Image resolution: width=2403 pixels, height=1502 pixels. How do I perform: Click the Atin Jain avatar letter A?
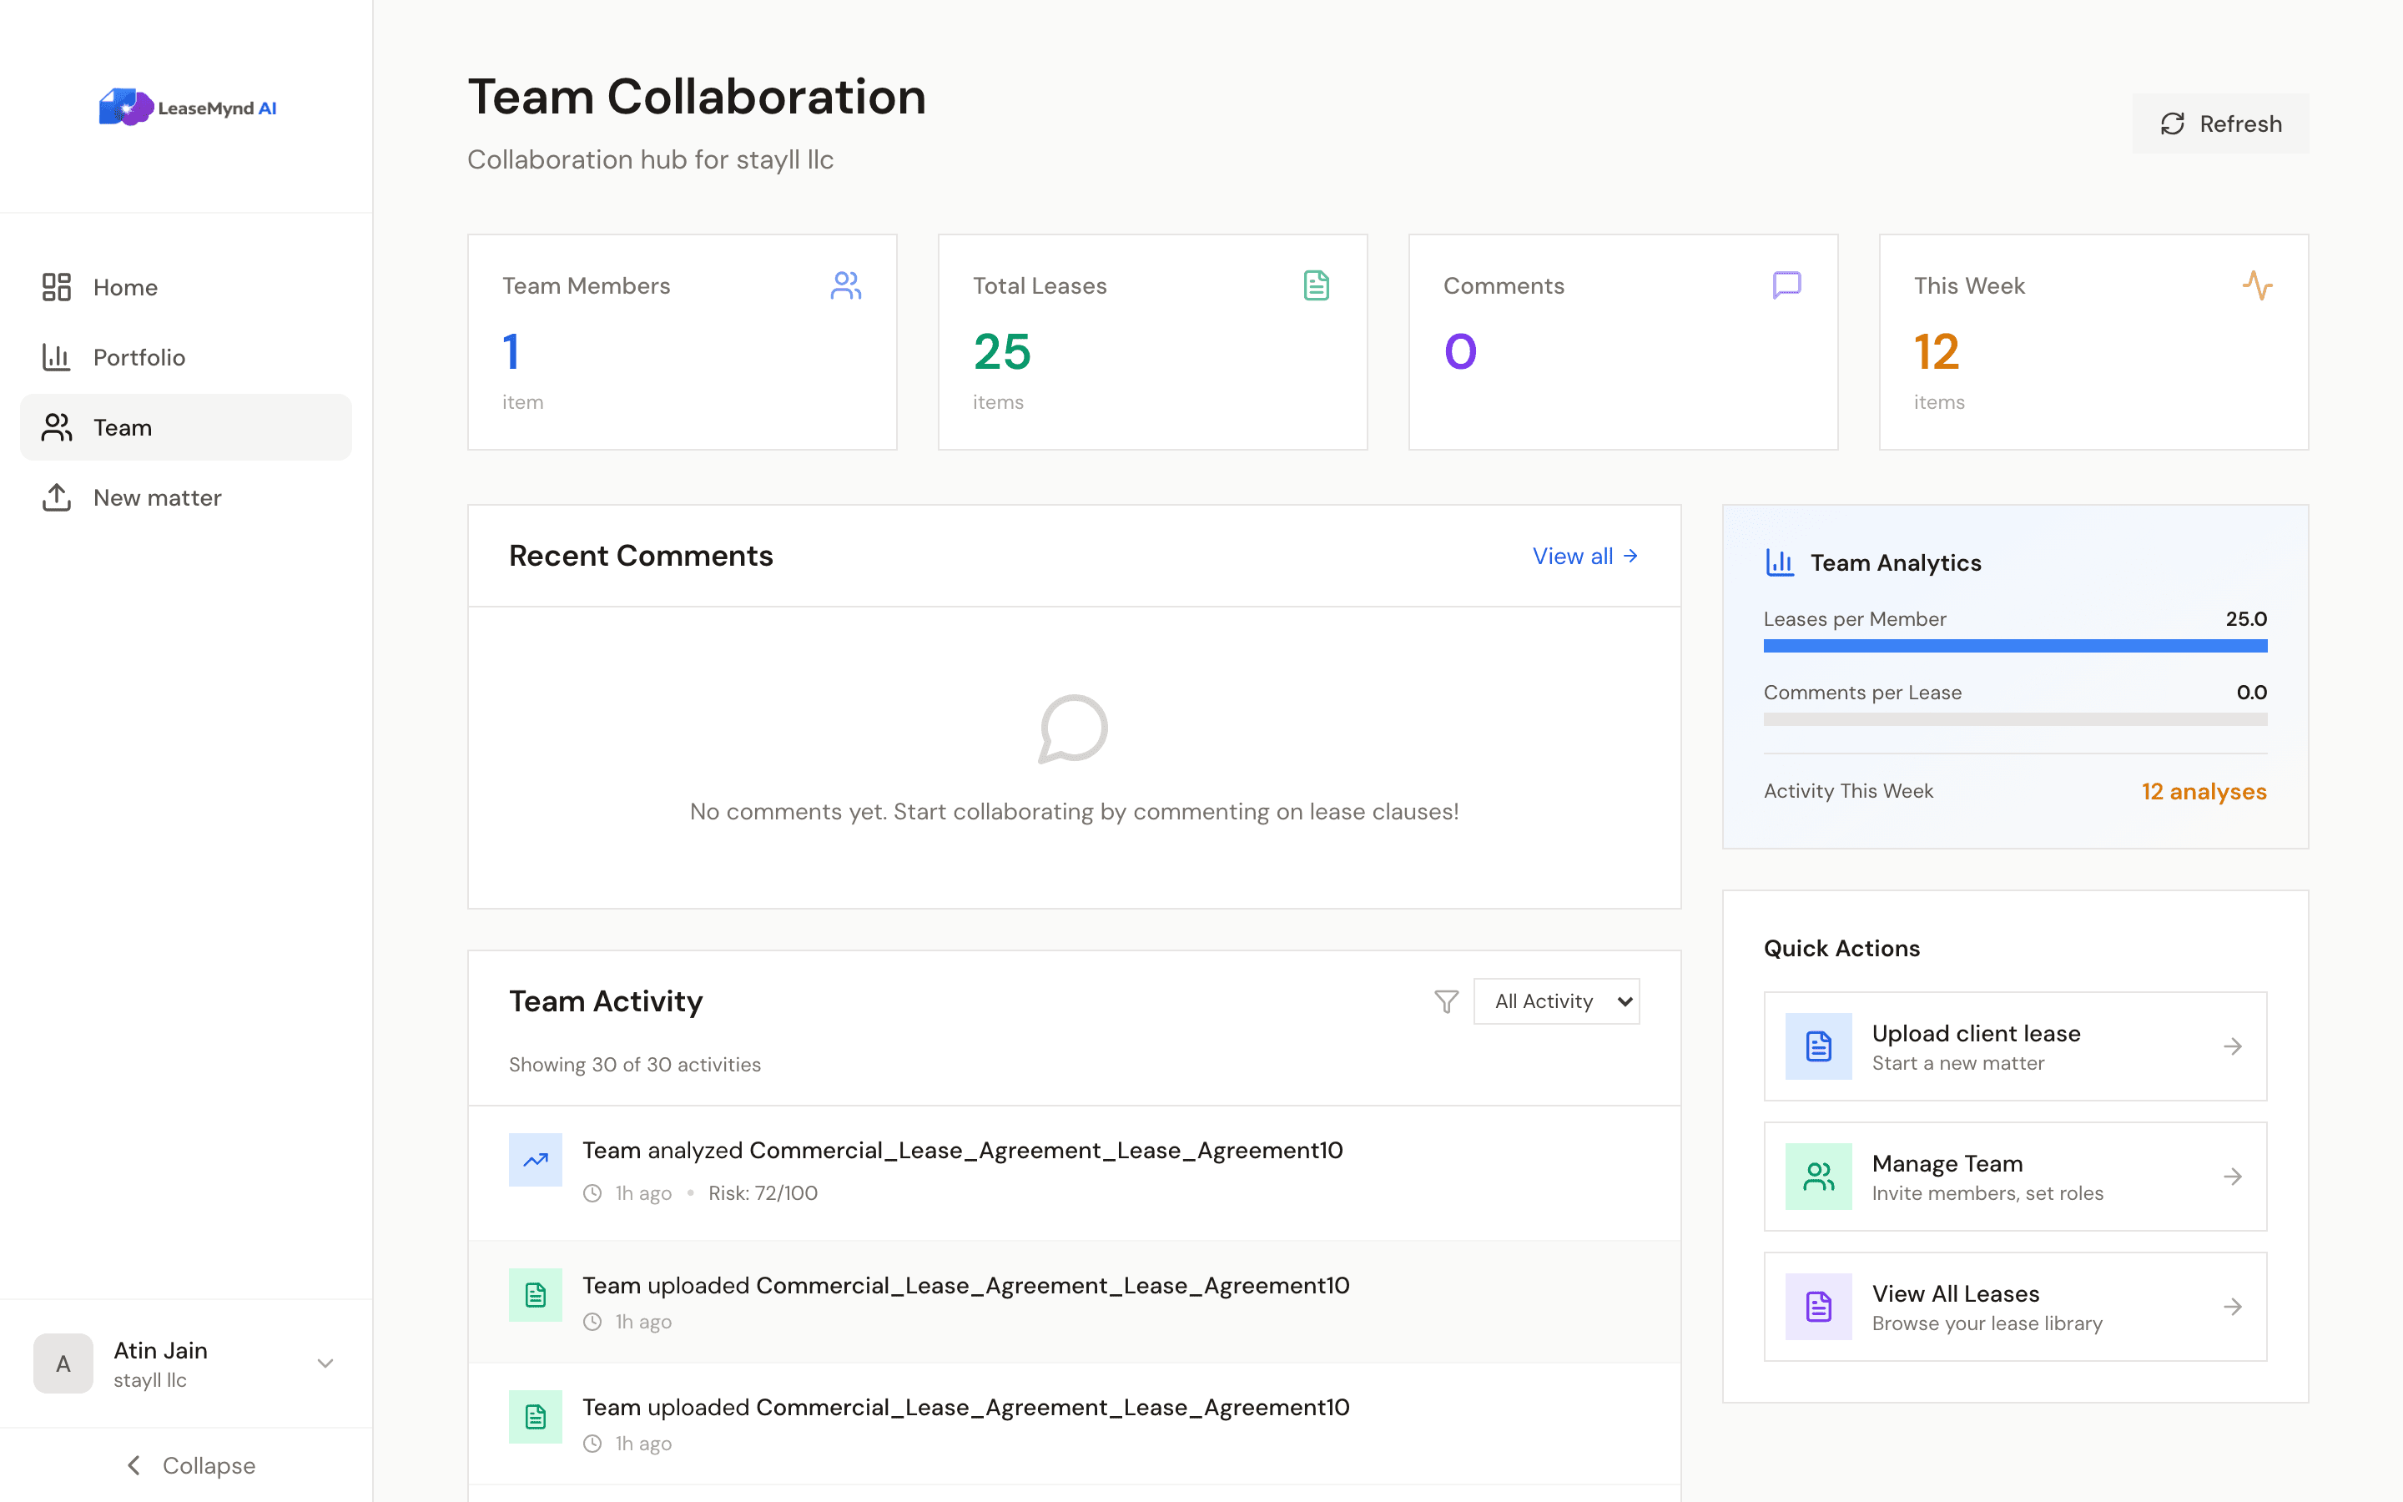[63, 1363]
